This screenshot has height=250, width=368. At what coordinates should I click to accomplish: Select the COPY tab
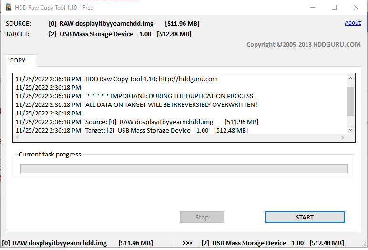[x=21, y=61]
